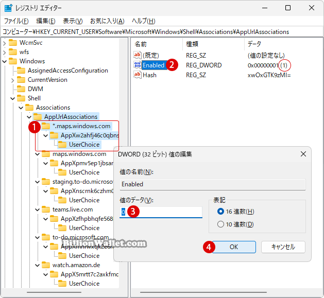Select the *.maps.windows.com folder icon
The image size is (324, 298).
point(46,126)
